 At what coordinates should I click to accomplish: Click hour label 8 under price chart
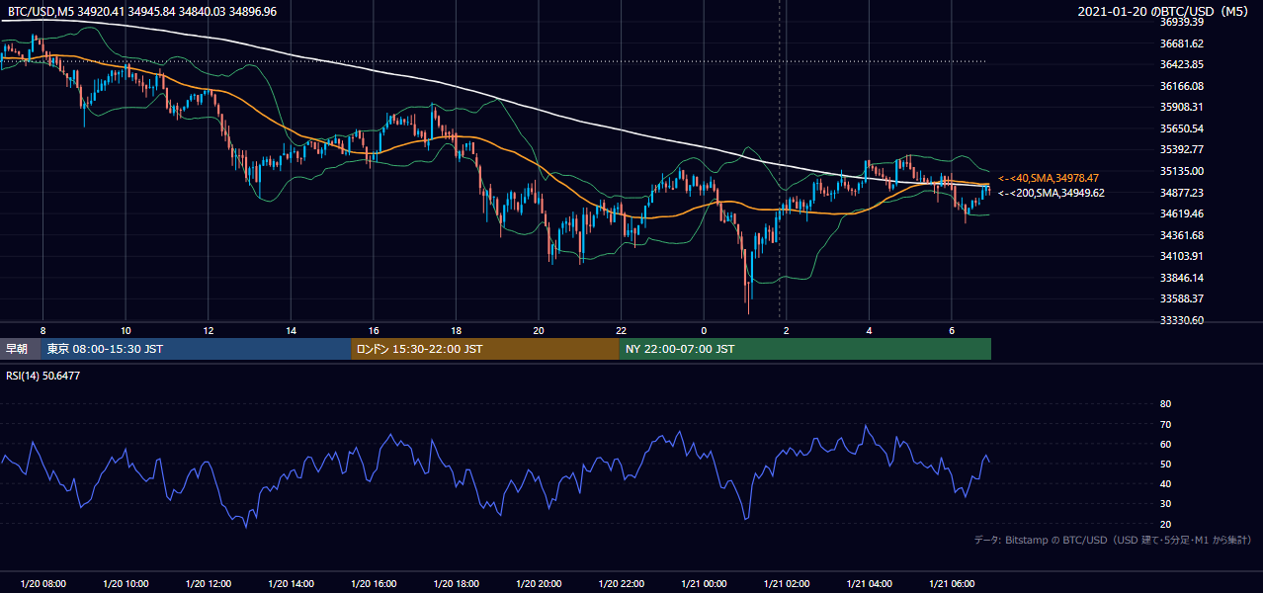coord(42,329)
